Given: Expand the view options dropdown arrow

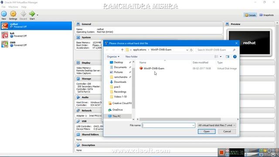Looking at the screenshot, I should (221, 57).
